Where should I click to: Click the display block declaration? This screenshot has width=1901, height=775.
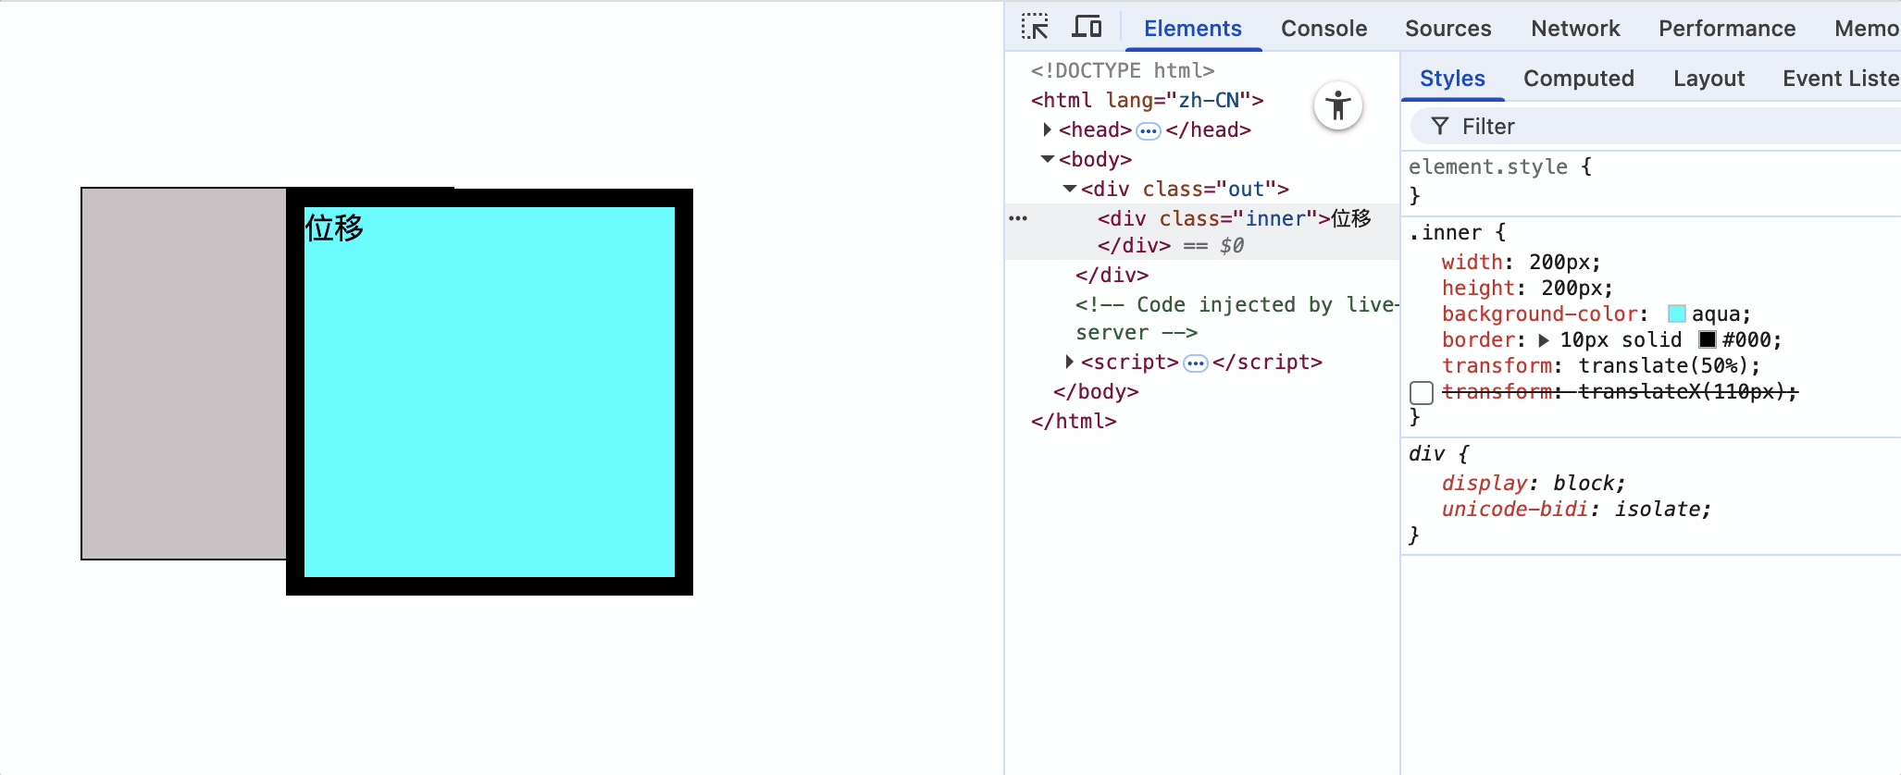(1533, 484)
